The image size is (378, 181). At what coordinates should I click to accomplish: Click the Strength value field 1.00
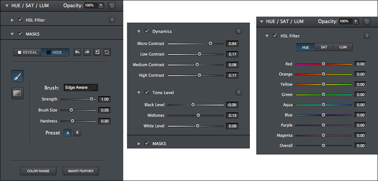[x=104, y=99]
